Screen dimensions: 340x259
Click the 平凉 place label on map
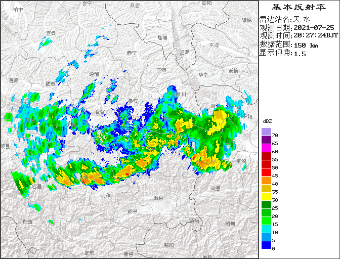pyautogui.click(x=214, y=45)
